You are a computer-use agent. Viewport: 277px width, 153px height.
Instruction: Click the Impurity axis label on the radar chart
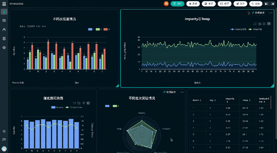click(142, 113)
